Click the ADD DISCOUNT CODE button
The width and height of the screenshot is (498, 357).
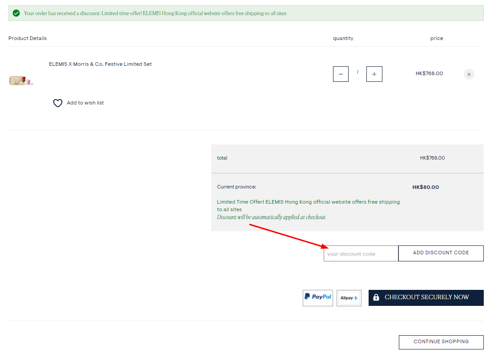tap(441, 253)
